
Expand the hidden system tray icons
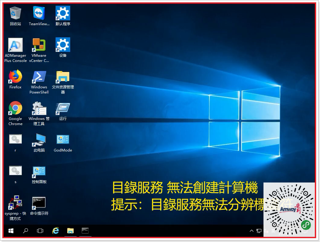(252, 231)
